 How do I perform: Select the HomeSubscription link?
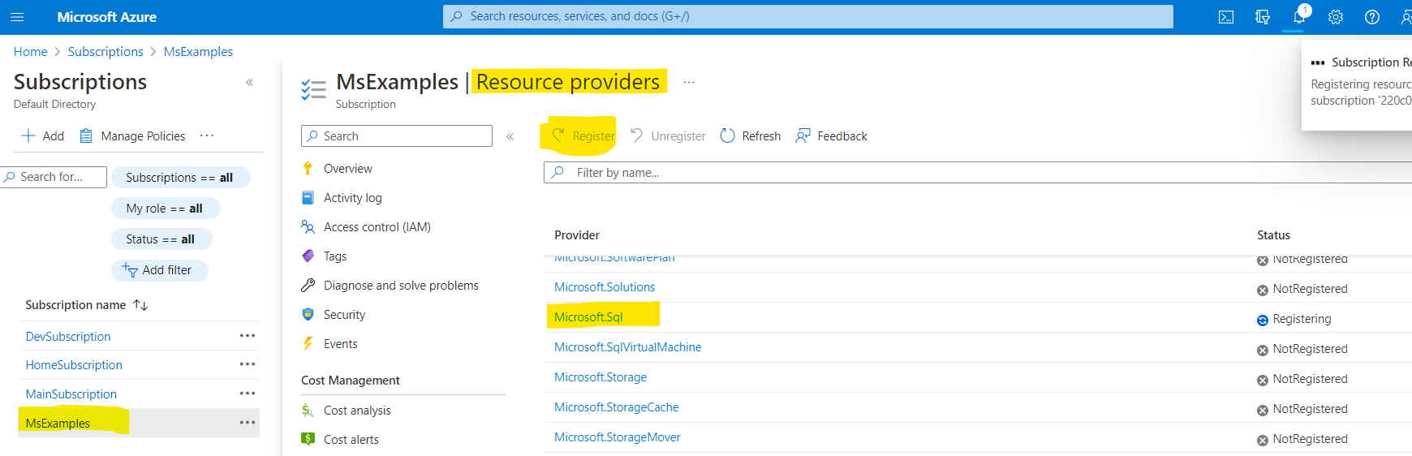point(74,365)
